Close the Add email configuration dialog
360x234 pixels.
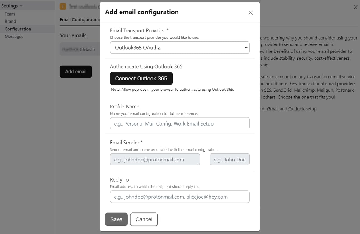point(250,12)
